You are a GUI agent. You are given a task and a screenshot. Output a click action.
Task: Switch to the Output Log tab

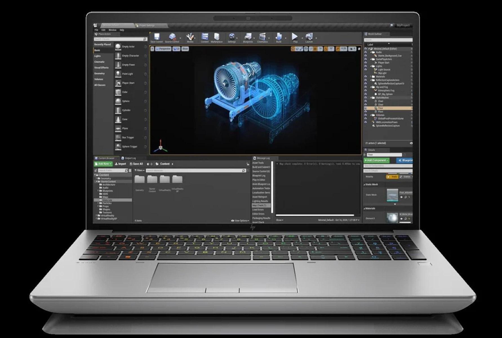coord(128,158)
